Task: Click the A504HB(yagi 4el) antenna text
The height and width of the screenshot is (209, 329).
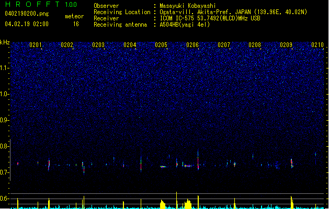Action: coord(185,25)
